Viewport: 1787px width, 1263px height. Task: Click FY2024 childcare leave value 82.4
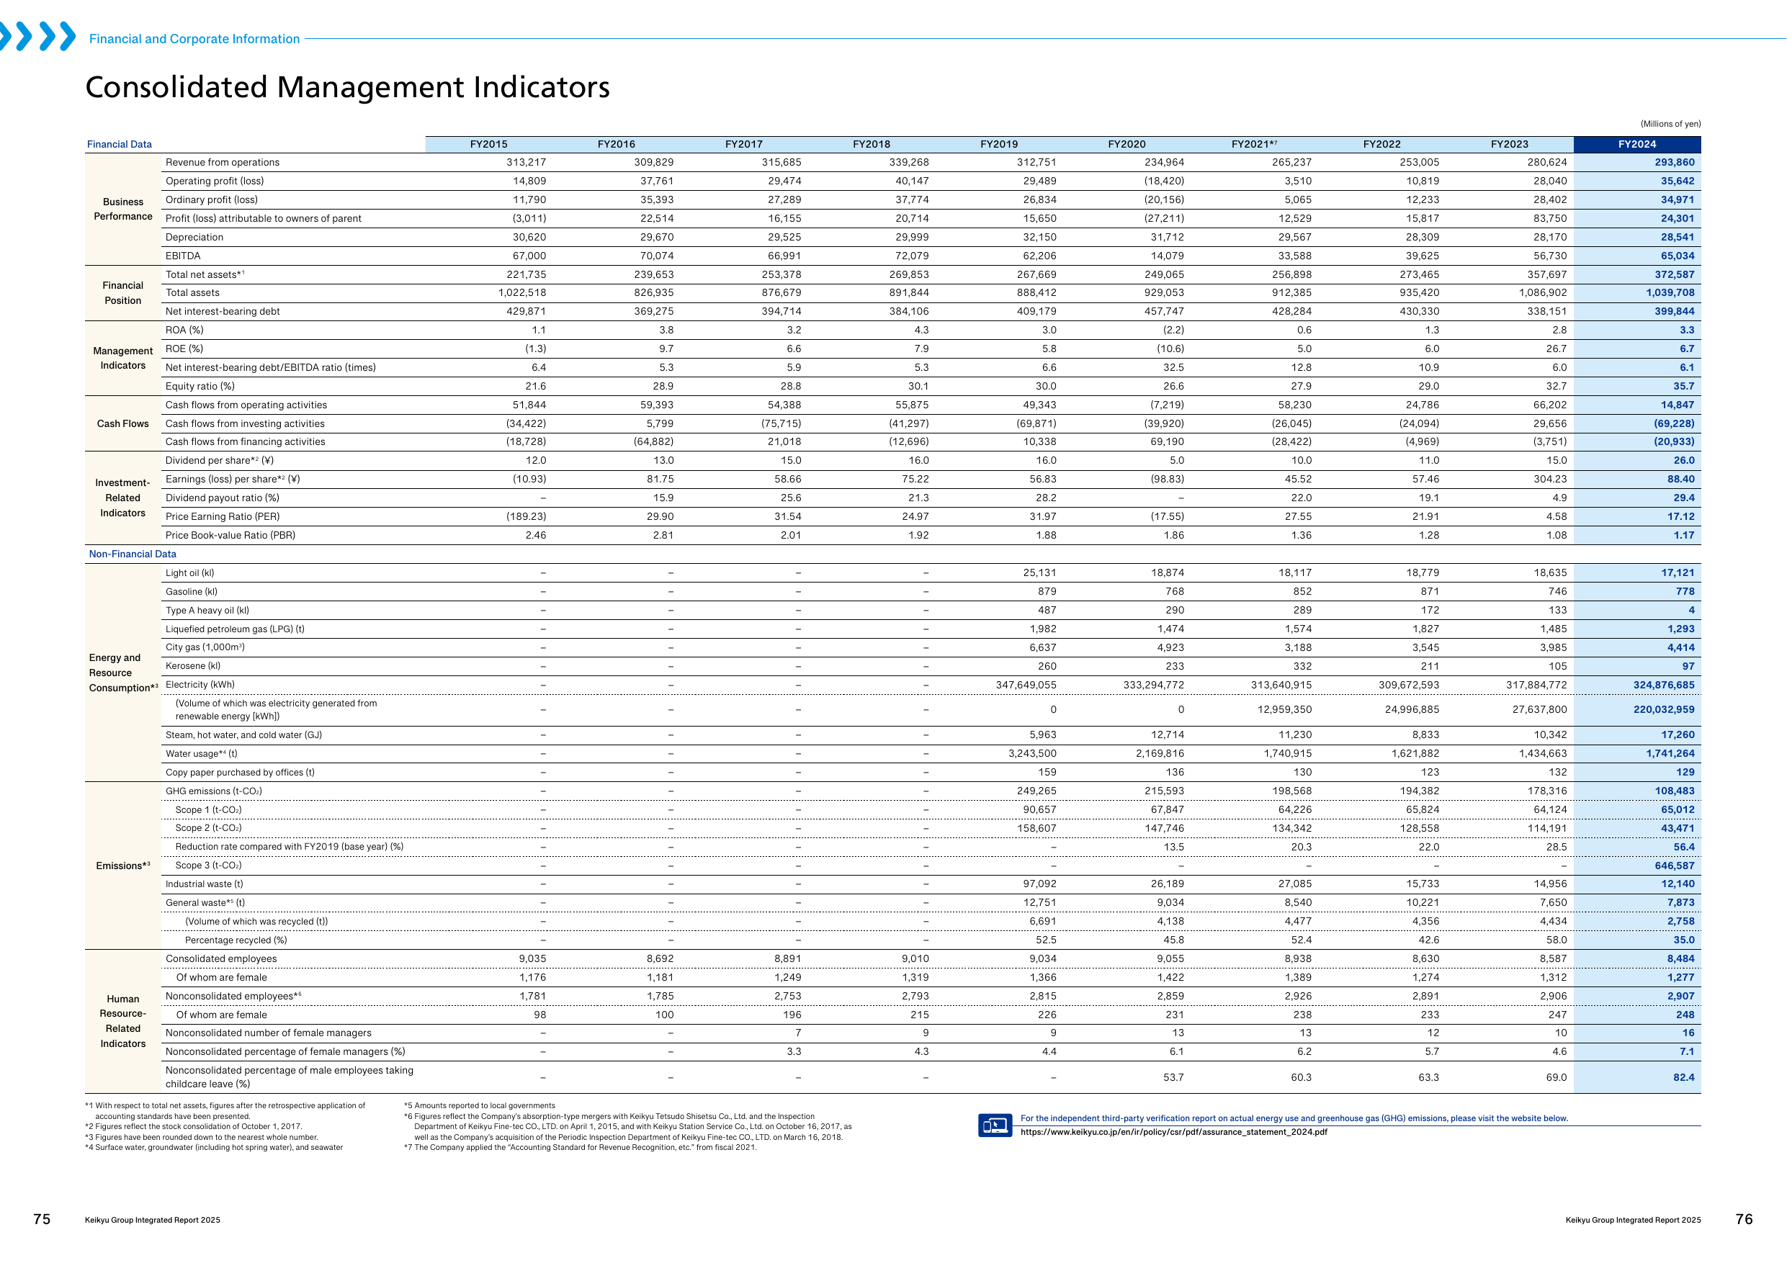pyautogui.click(x=1683, y=1077)
